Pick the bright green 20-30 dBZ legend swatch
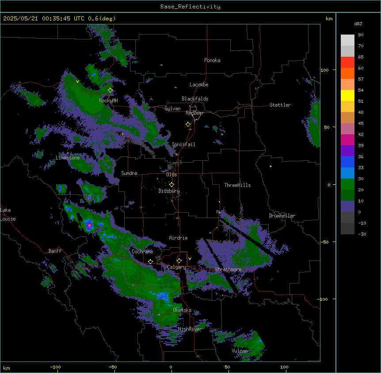 point(347,184)
